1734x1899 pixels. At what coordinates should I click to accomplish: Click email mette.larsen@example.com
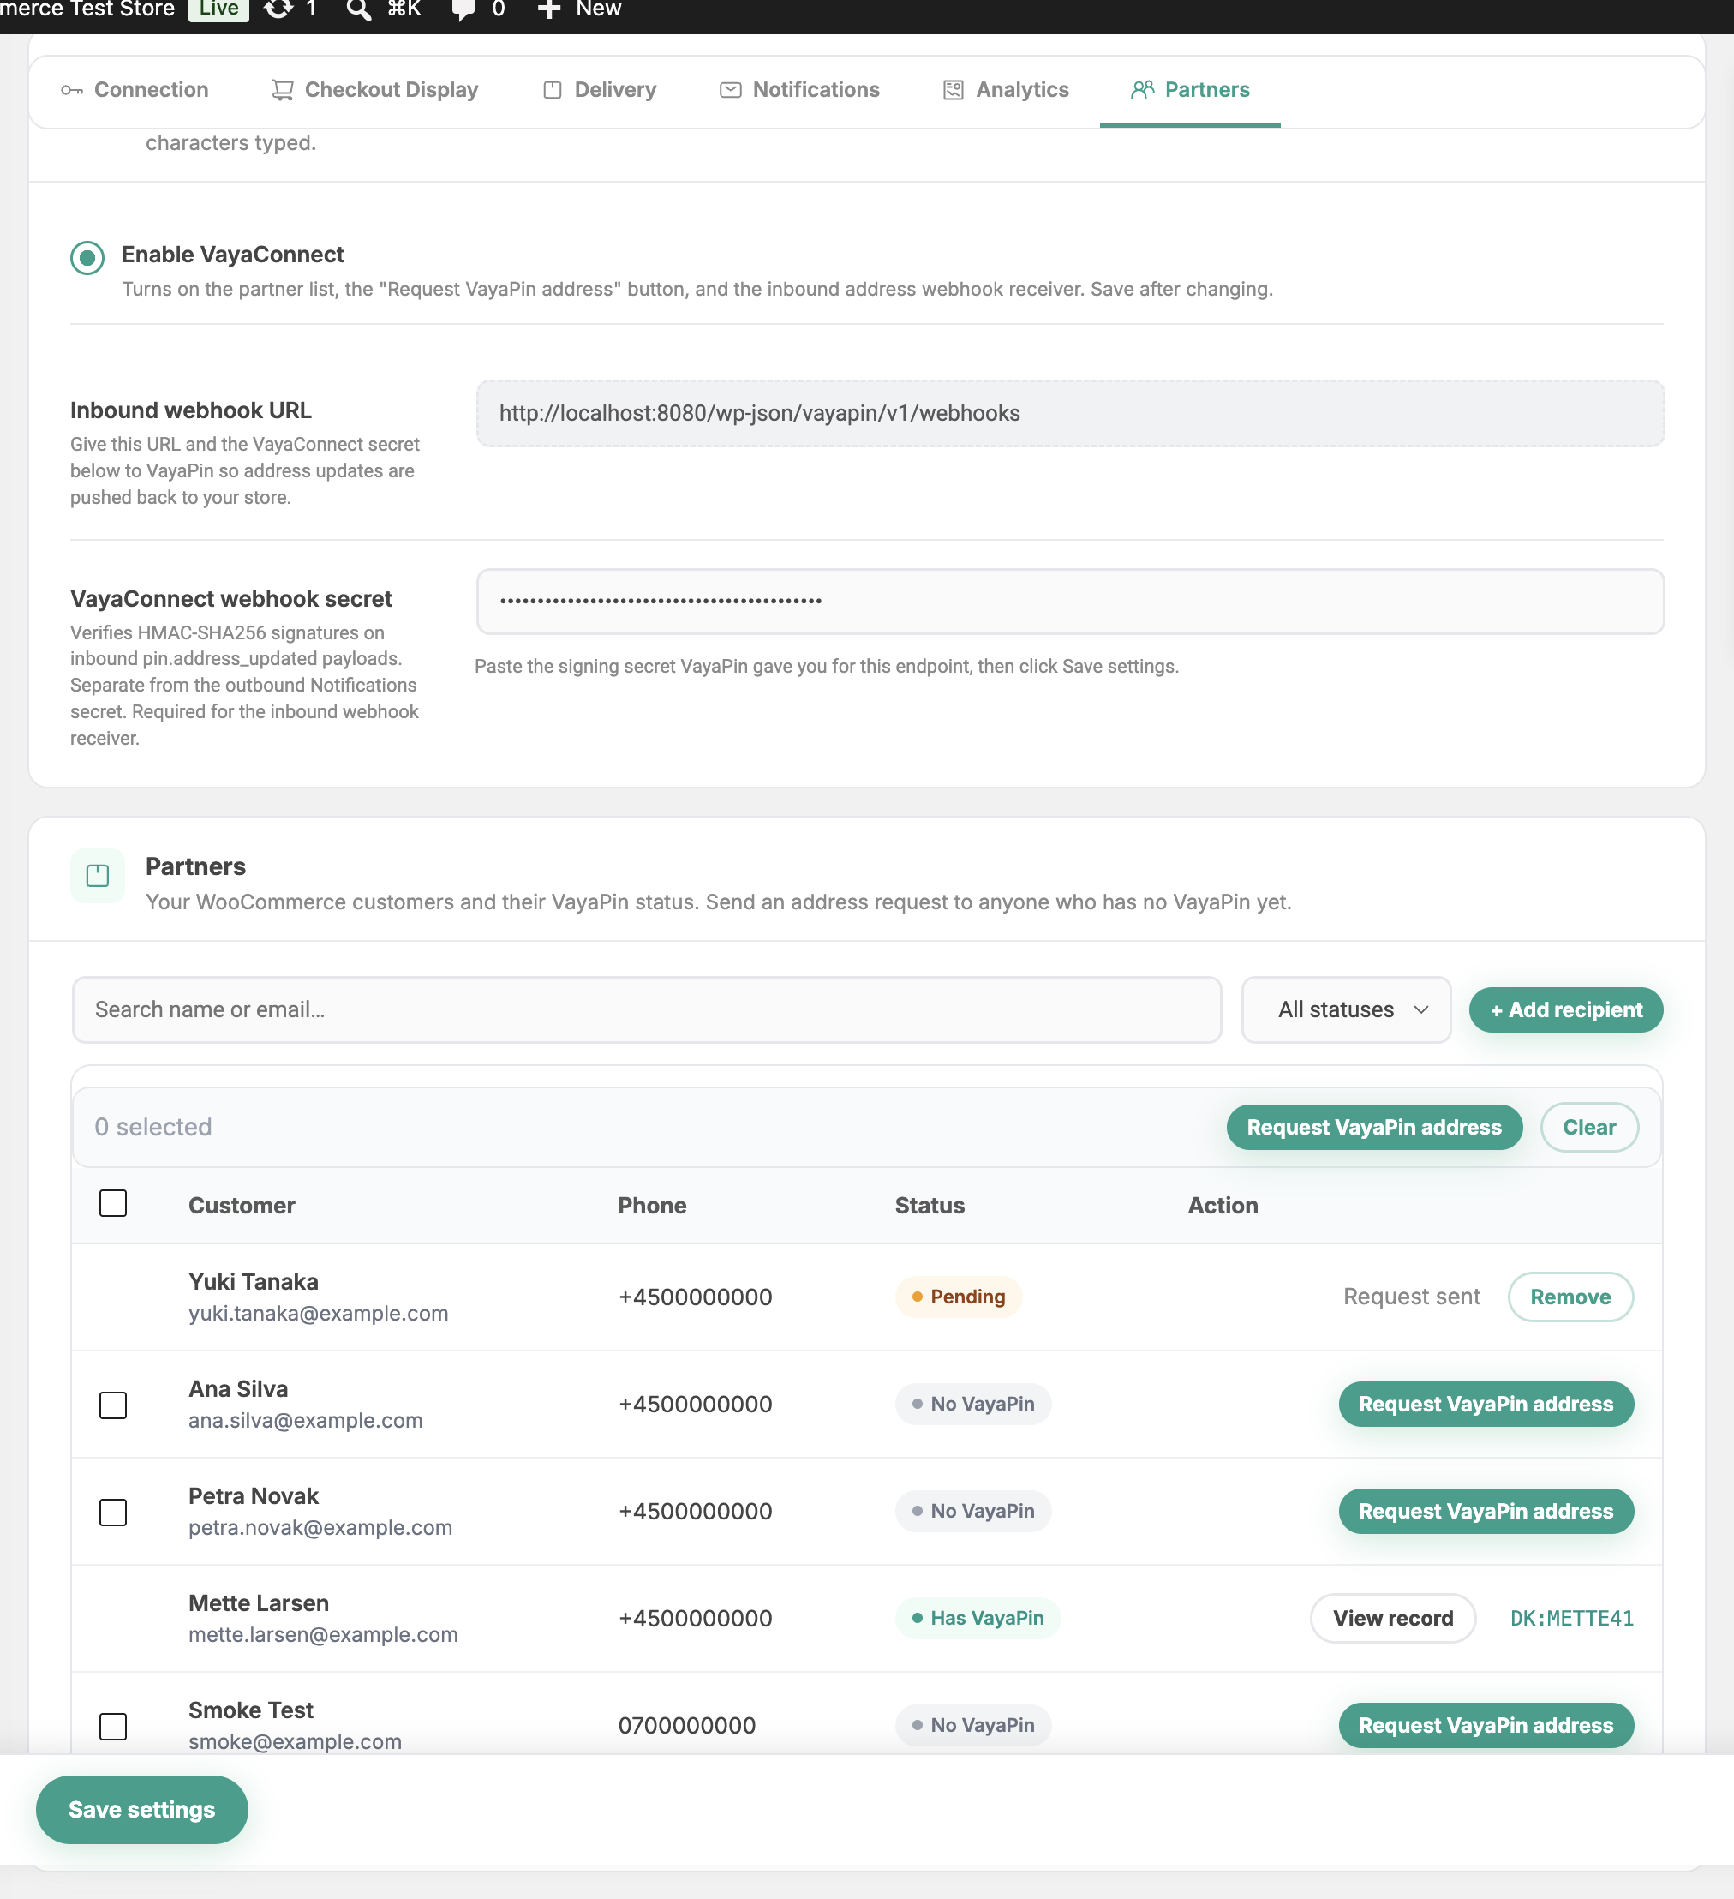click(x=323, y=1634)
